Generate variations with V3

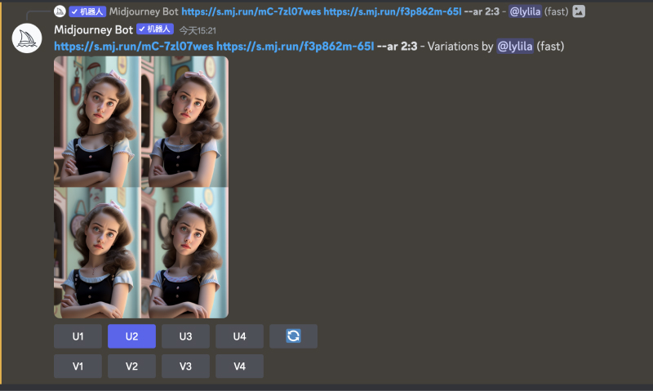[185, 366]
